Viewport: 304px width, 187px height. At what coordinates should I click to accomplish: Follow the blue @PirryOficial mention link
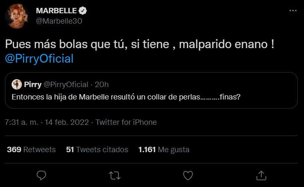coord(39,58)
